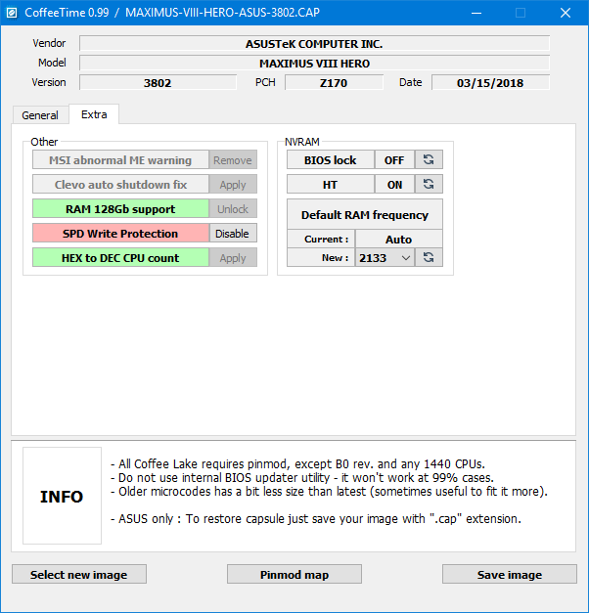This screenshot has width=589, height=613.
Task: Click the Select new image button
Action: (x=79, y=574)
